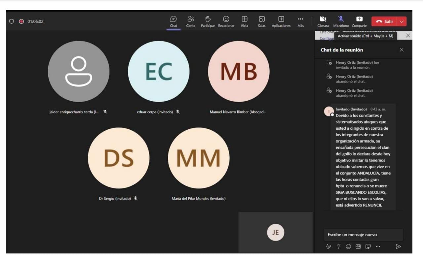Viewport: 423px width, 258px height.
Task: Click the new message text field
Action: coord(363,235)
